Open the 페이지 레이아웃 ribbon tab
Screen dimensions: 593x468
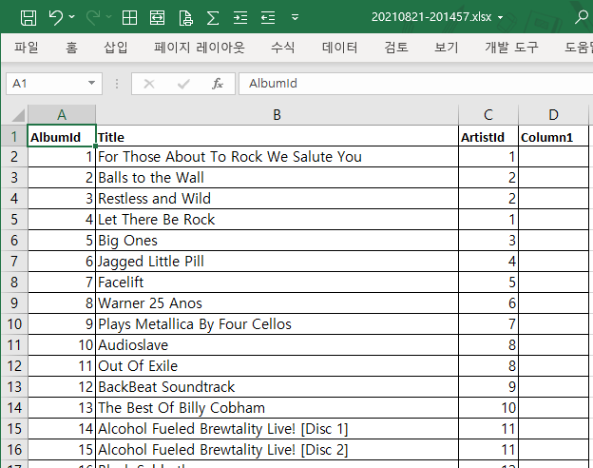[x=200, y=48]
